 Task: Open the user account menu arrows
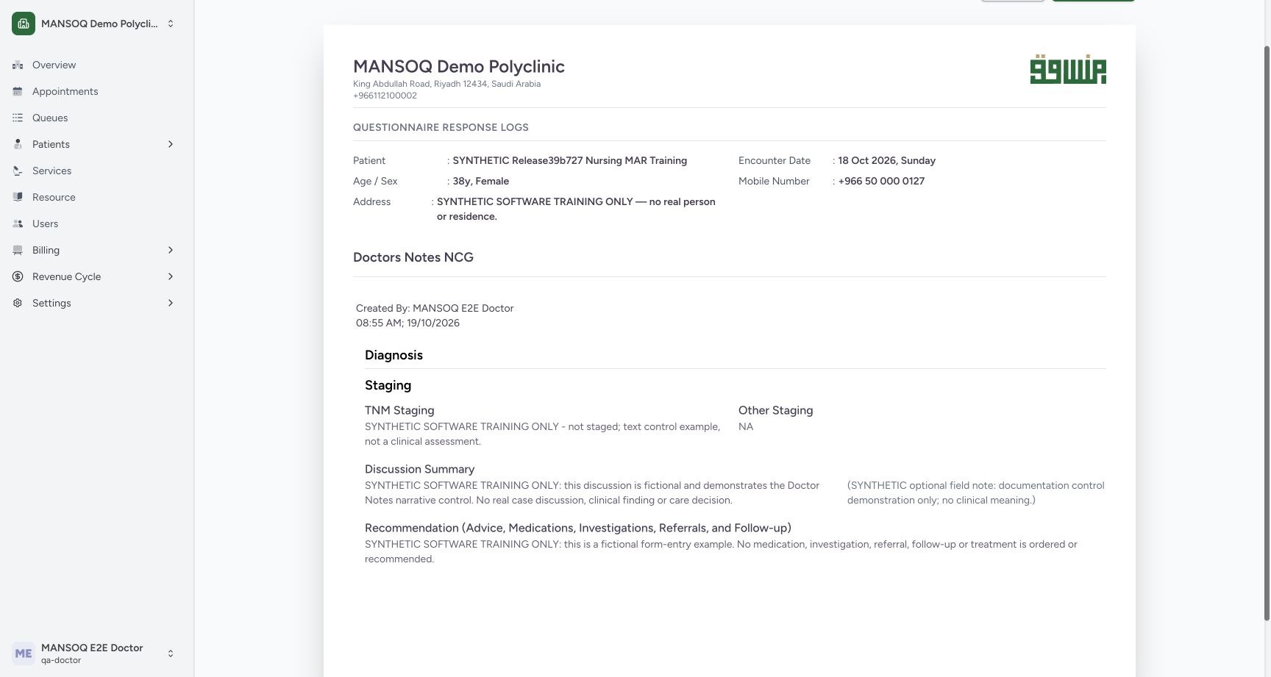171,653
